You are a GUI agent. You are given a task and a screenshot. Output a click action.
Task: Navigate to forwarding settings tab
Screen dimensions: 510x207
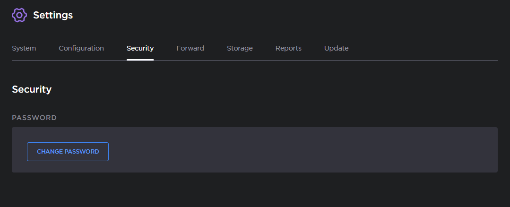(x=190, y=48)
